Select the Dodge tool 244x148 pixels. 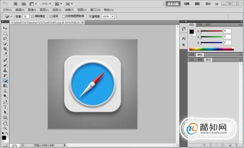5,96
